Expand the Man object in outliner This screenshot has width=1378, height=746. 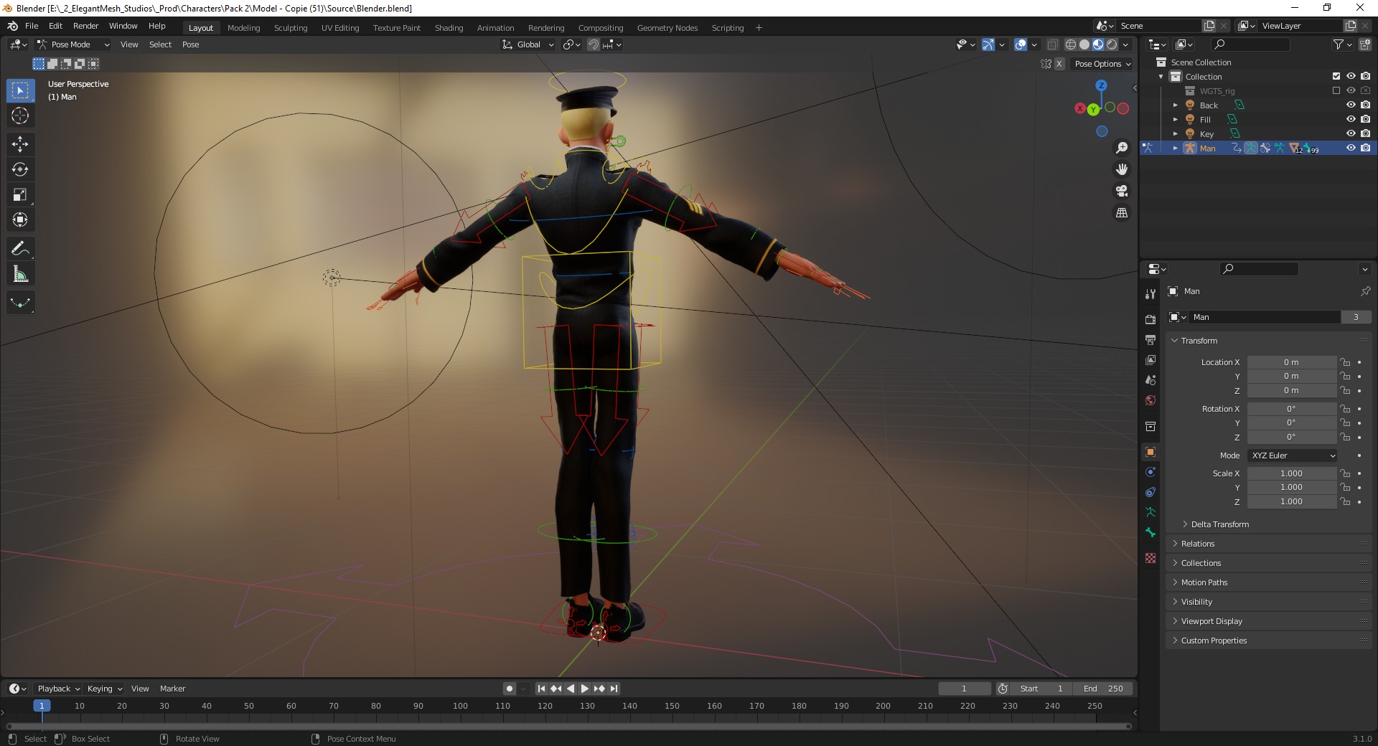pos(1176,148)
